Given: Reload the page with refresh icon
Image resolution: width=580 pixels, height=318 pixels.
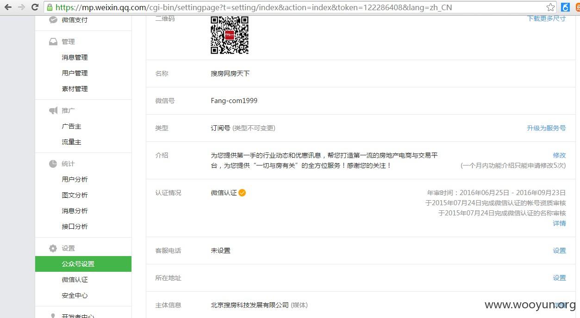Looking at the screenshot, I should (x=35, y=7).
